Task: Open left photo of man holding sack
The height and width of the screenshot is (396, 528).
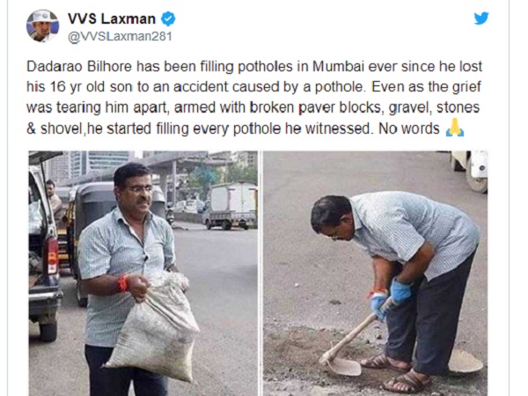Action: click(x=143, y=273)
